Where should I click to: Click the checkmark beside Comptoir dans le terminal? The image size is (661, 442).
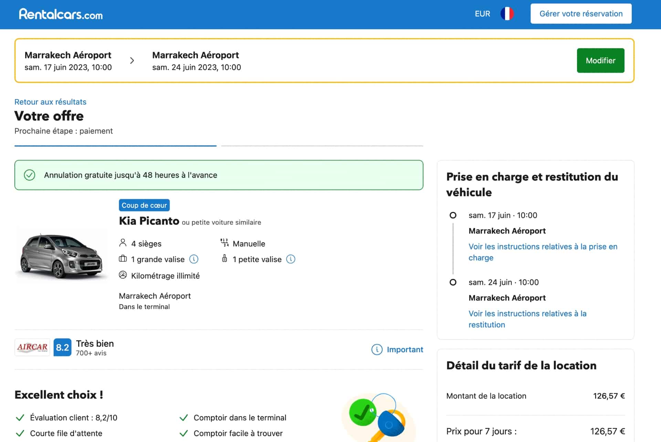pyautogui.click(x=183, y=418)
